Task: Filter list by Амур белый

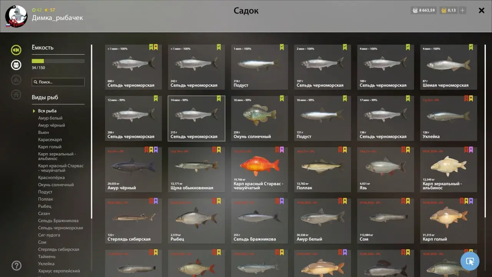Action: pos(50,118)
